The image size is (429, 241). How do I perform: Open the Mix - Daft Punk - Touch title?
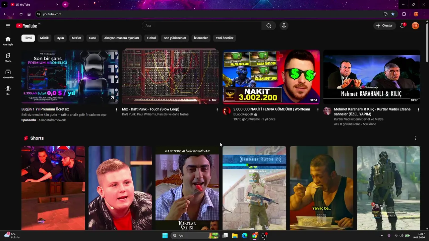point(150,109)
